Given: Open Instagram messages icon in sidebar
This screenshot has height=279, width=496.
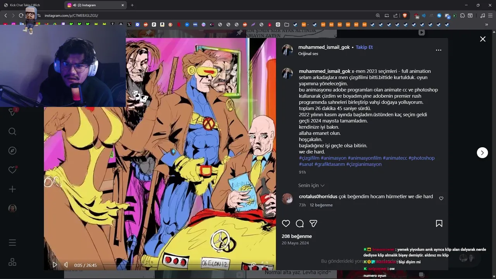Looking at the screenshot, I should 12,112.
